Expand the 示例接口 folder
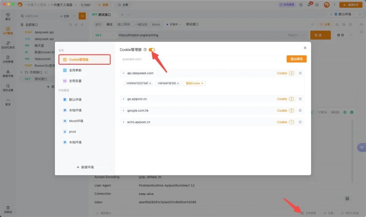366x217 pixels. pos(21,72)
